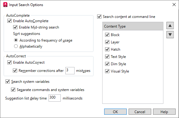Click the AutoCAD app icon in title bar
The width and height of the screenshot is (179, 118).
point(5,5)
